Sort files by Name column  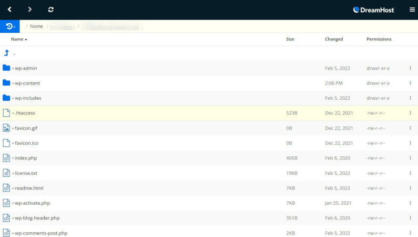19,39
